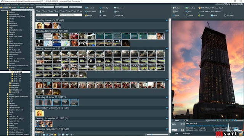
Task: Click Share in the editing panel
Action: coord(188,12)
